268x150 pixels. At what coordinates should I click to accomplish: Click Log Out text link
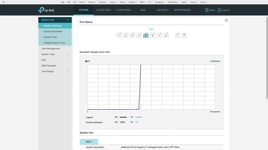point(226,10)
